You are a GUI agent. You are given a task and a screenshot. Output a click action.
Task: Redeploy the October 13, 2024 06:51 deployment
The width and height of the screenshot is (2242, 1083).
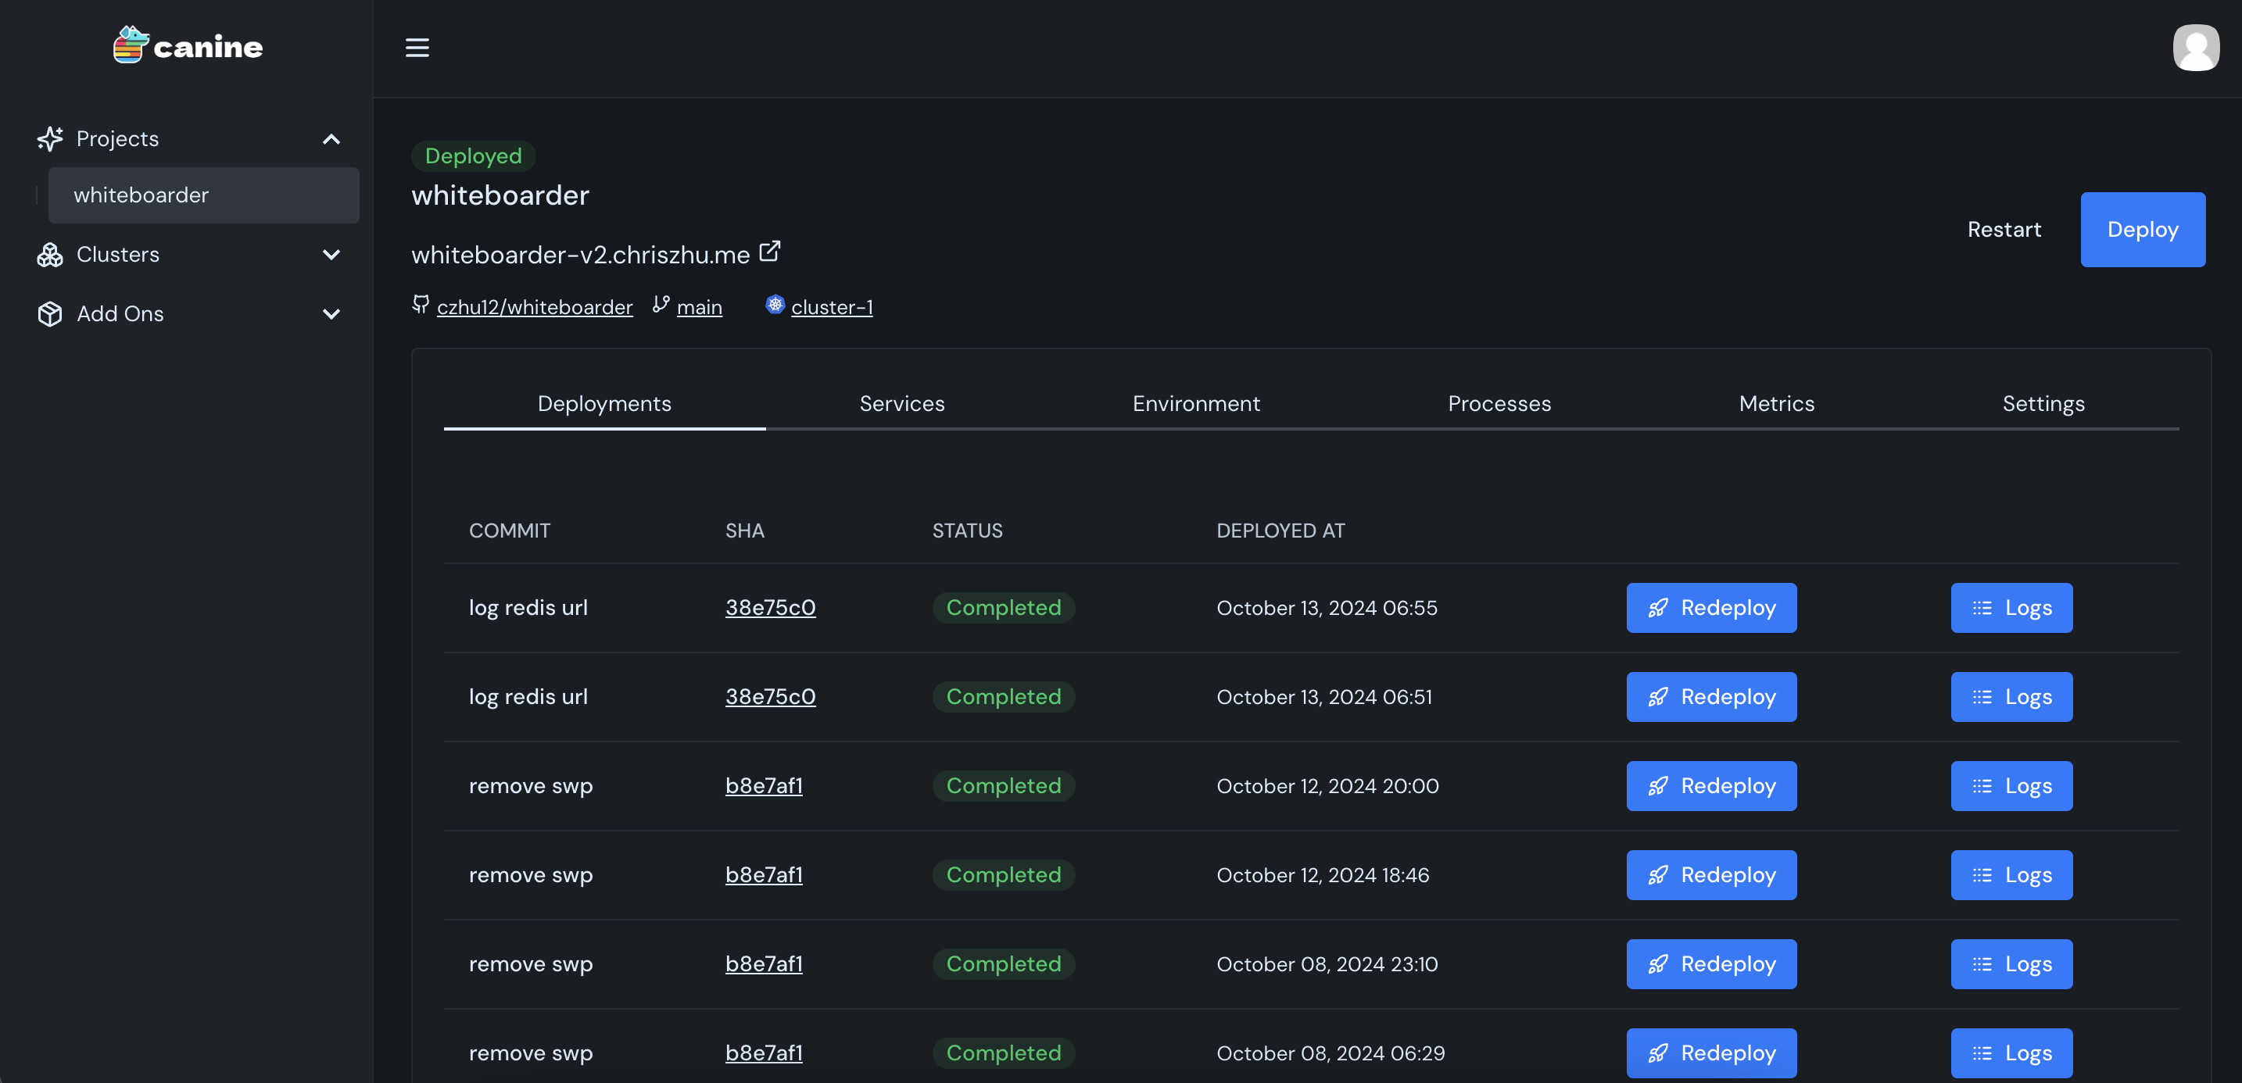[x=1711, y=697]
